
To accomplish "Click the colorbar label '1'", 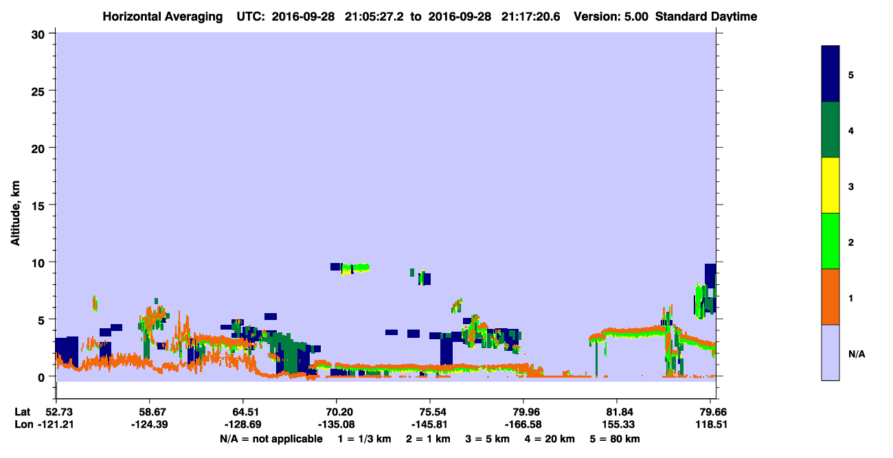I will pyautogui.click(x=851, y=297).
